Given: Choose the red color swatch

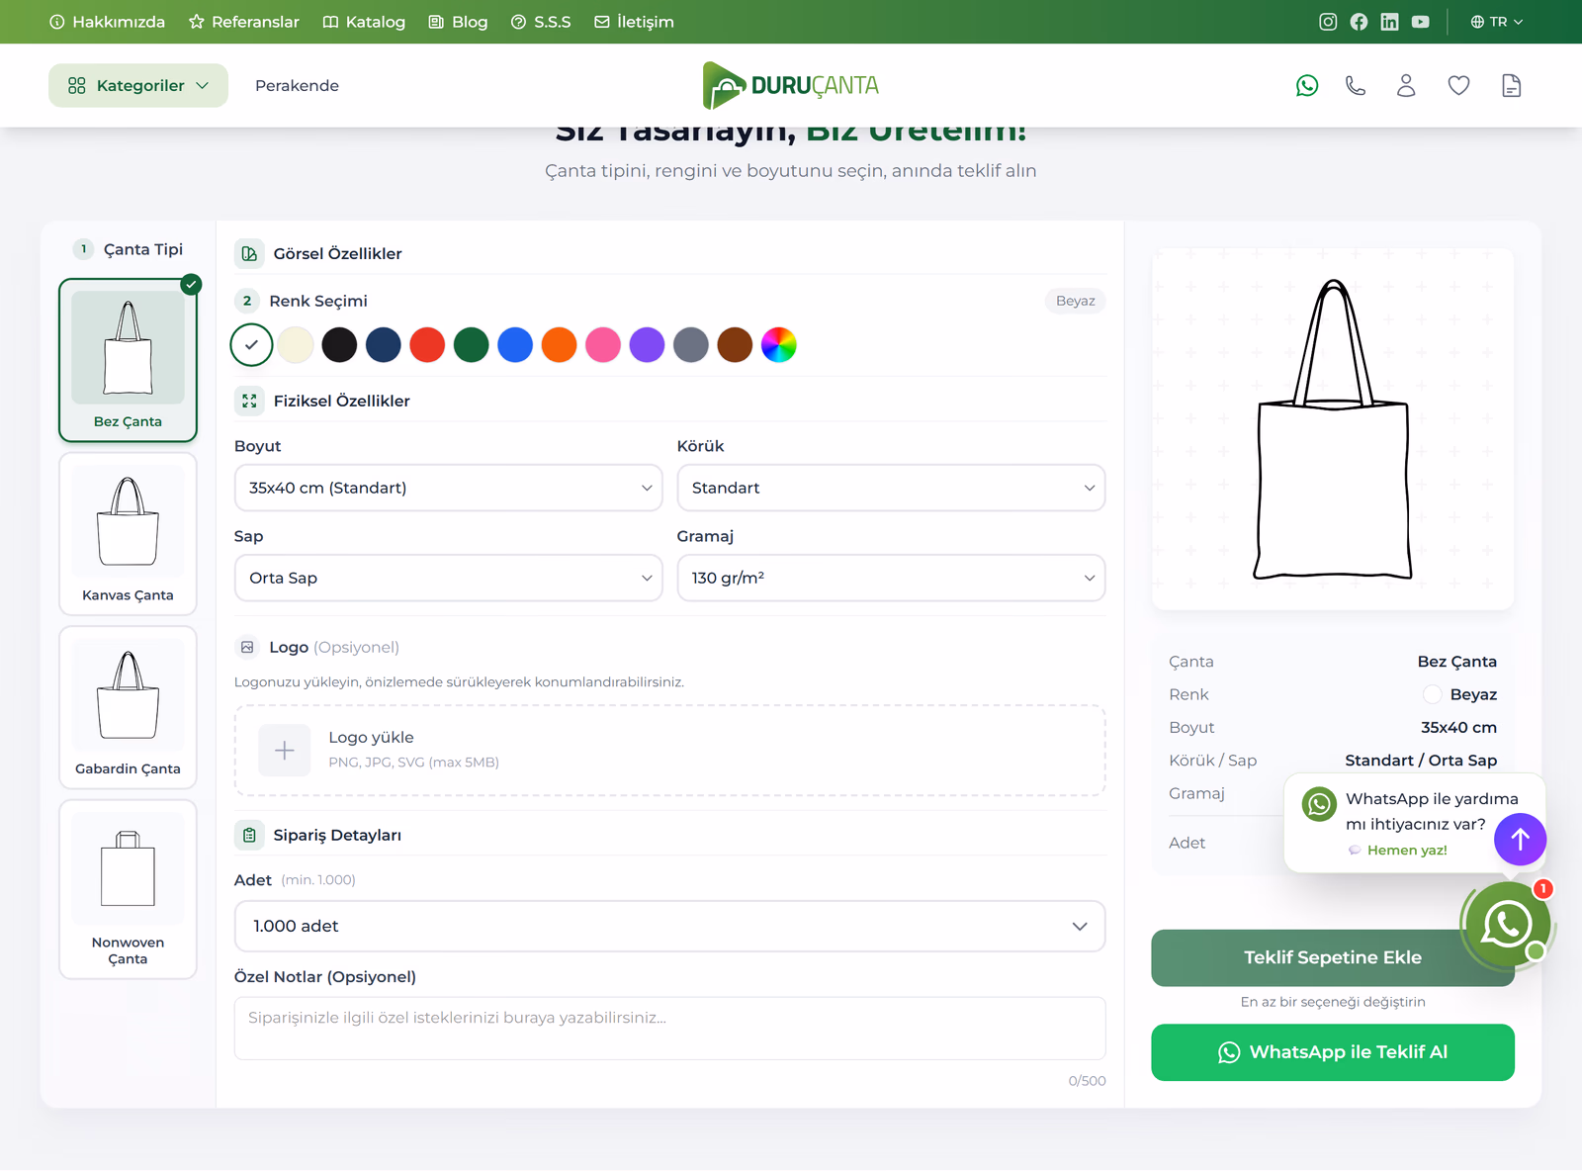Looking at the screenshot, I should (427, 345).
